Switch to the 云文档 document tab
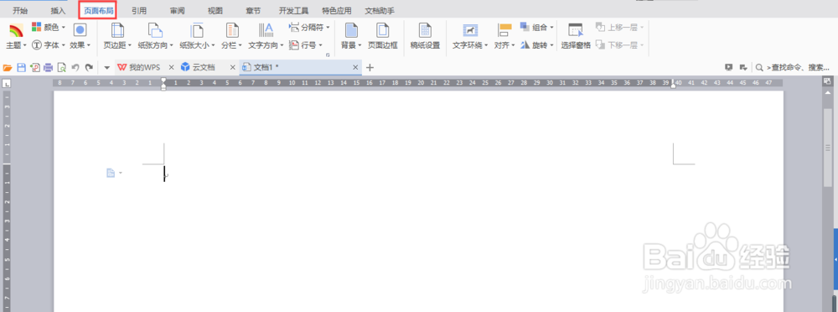The width and height of the screenshot is (838, 312). [x=199, y=67]
